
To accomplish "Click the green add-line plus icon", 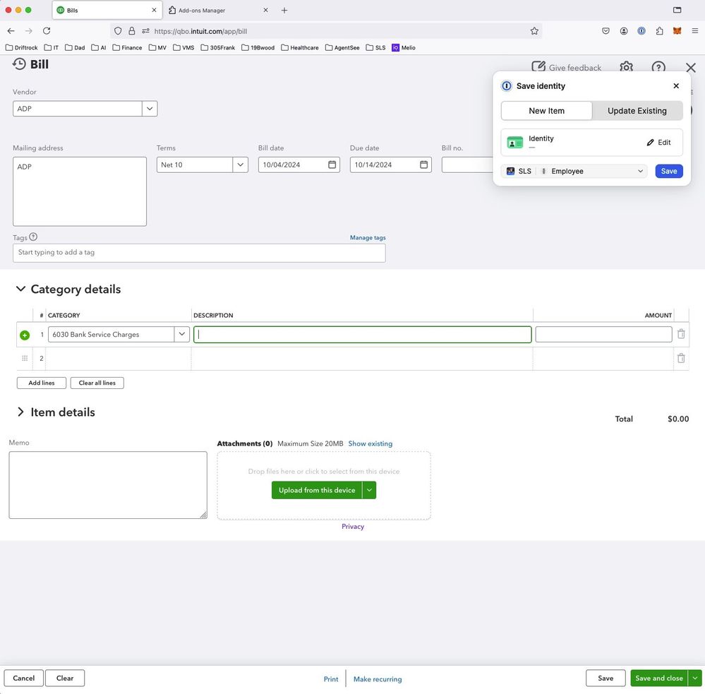I will point(25,335).
